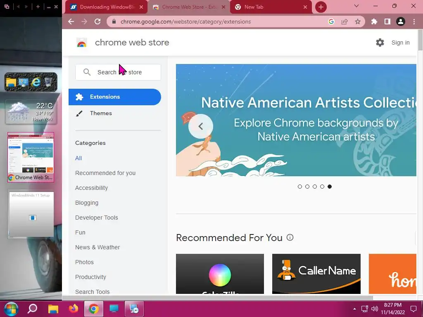Open the Search Tools category

pos(92,292)
